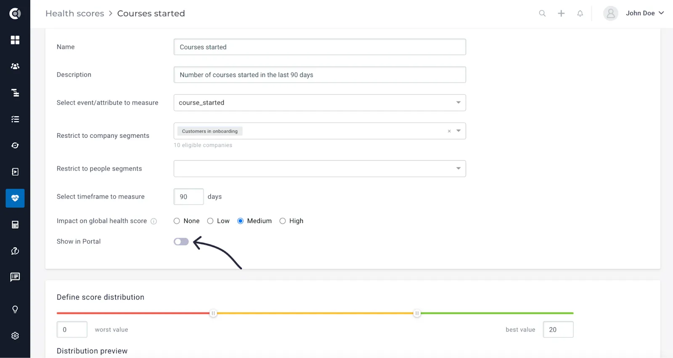Open the calculator icon in sidebar
Screen dimensions: 673x358
[x=15, y=225]
